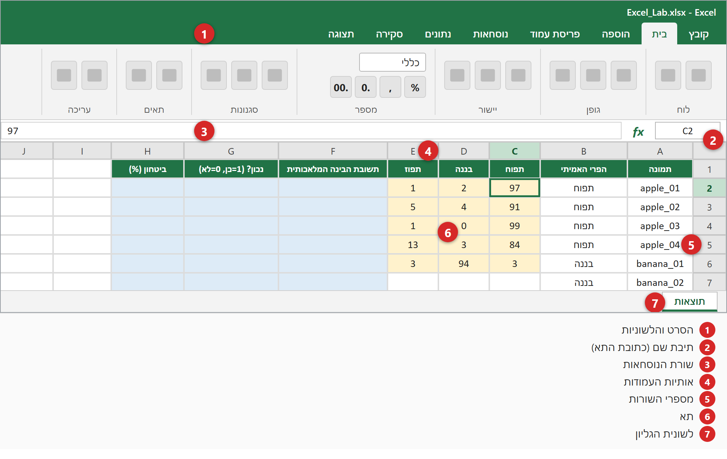Click cell apple_01
Image resolution: width=727 pixels, height=459 pixels.
(x=660, y=188)
